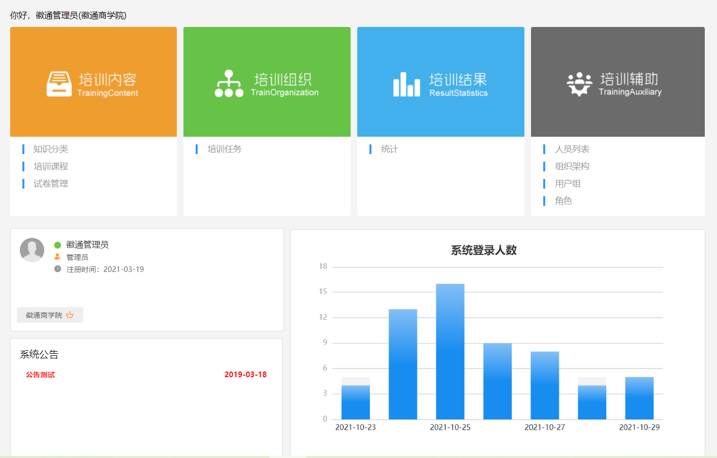
Task: Click the clock icon beside 注册时间
Action: pos(57,269)
